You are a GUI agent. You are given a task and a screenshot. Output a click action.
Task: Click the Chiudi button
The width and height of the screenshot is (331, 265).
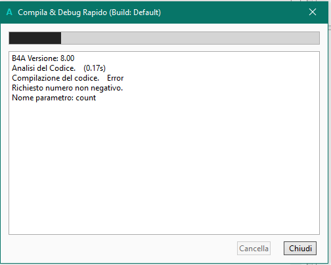(x=300, y=248)
